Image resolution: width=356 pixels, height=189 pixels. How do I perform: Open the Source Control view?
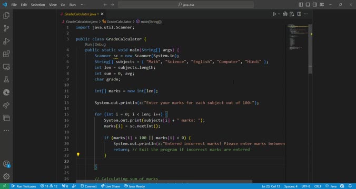point(6,28)
